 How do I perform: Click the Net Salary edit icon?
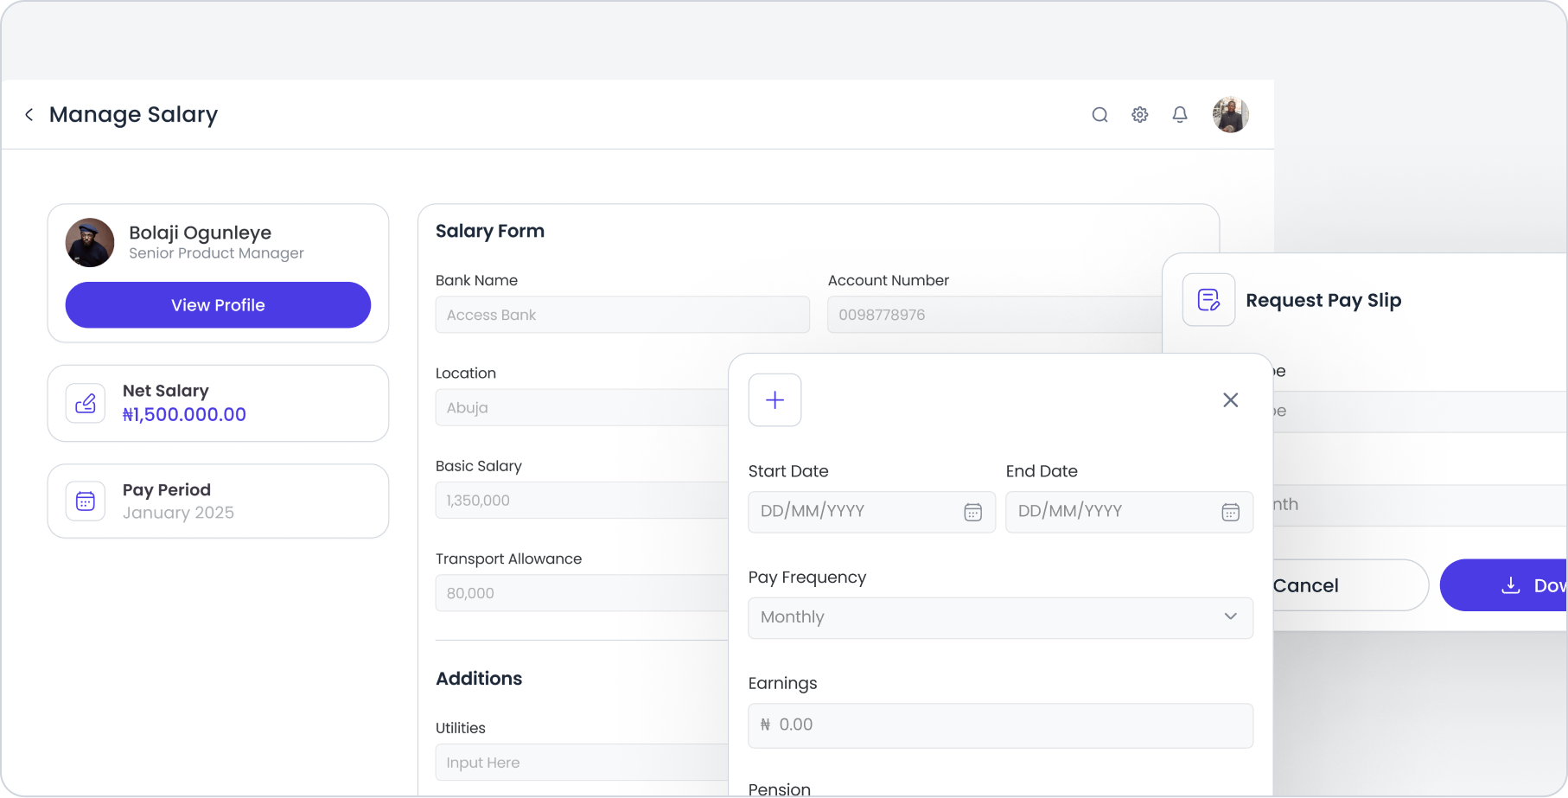(86, 403)
